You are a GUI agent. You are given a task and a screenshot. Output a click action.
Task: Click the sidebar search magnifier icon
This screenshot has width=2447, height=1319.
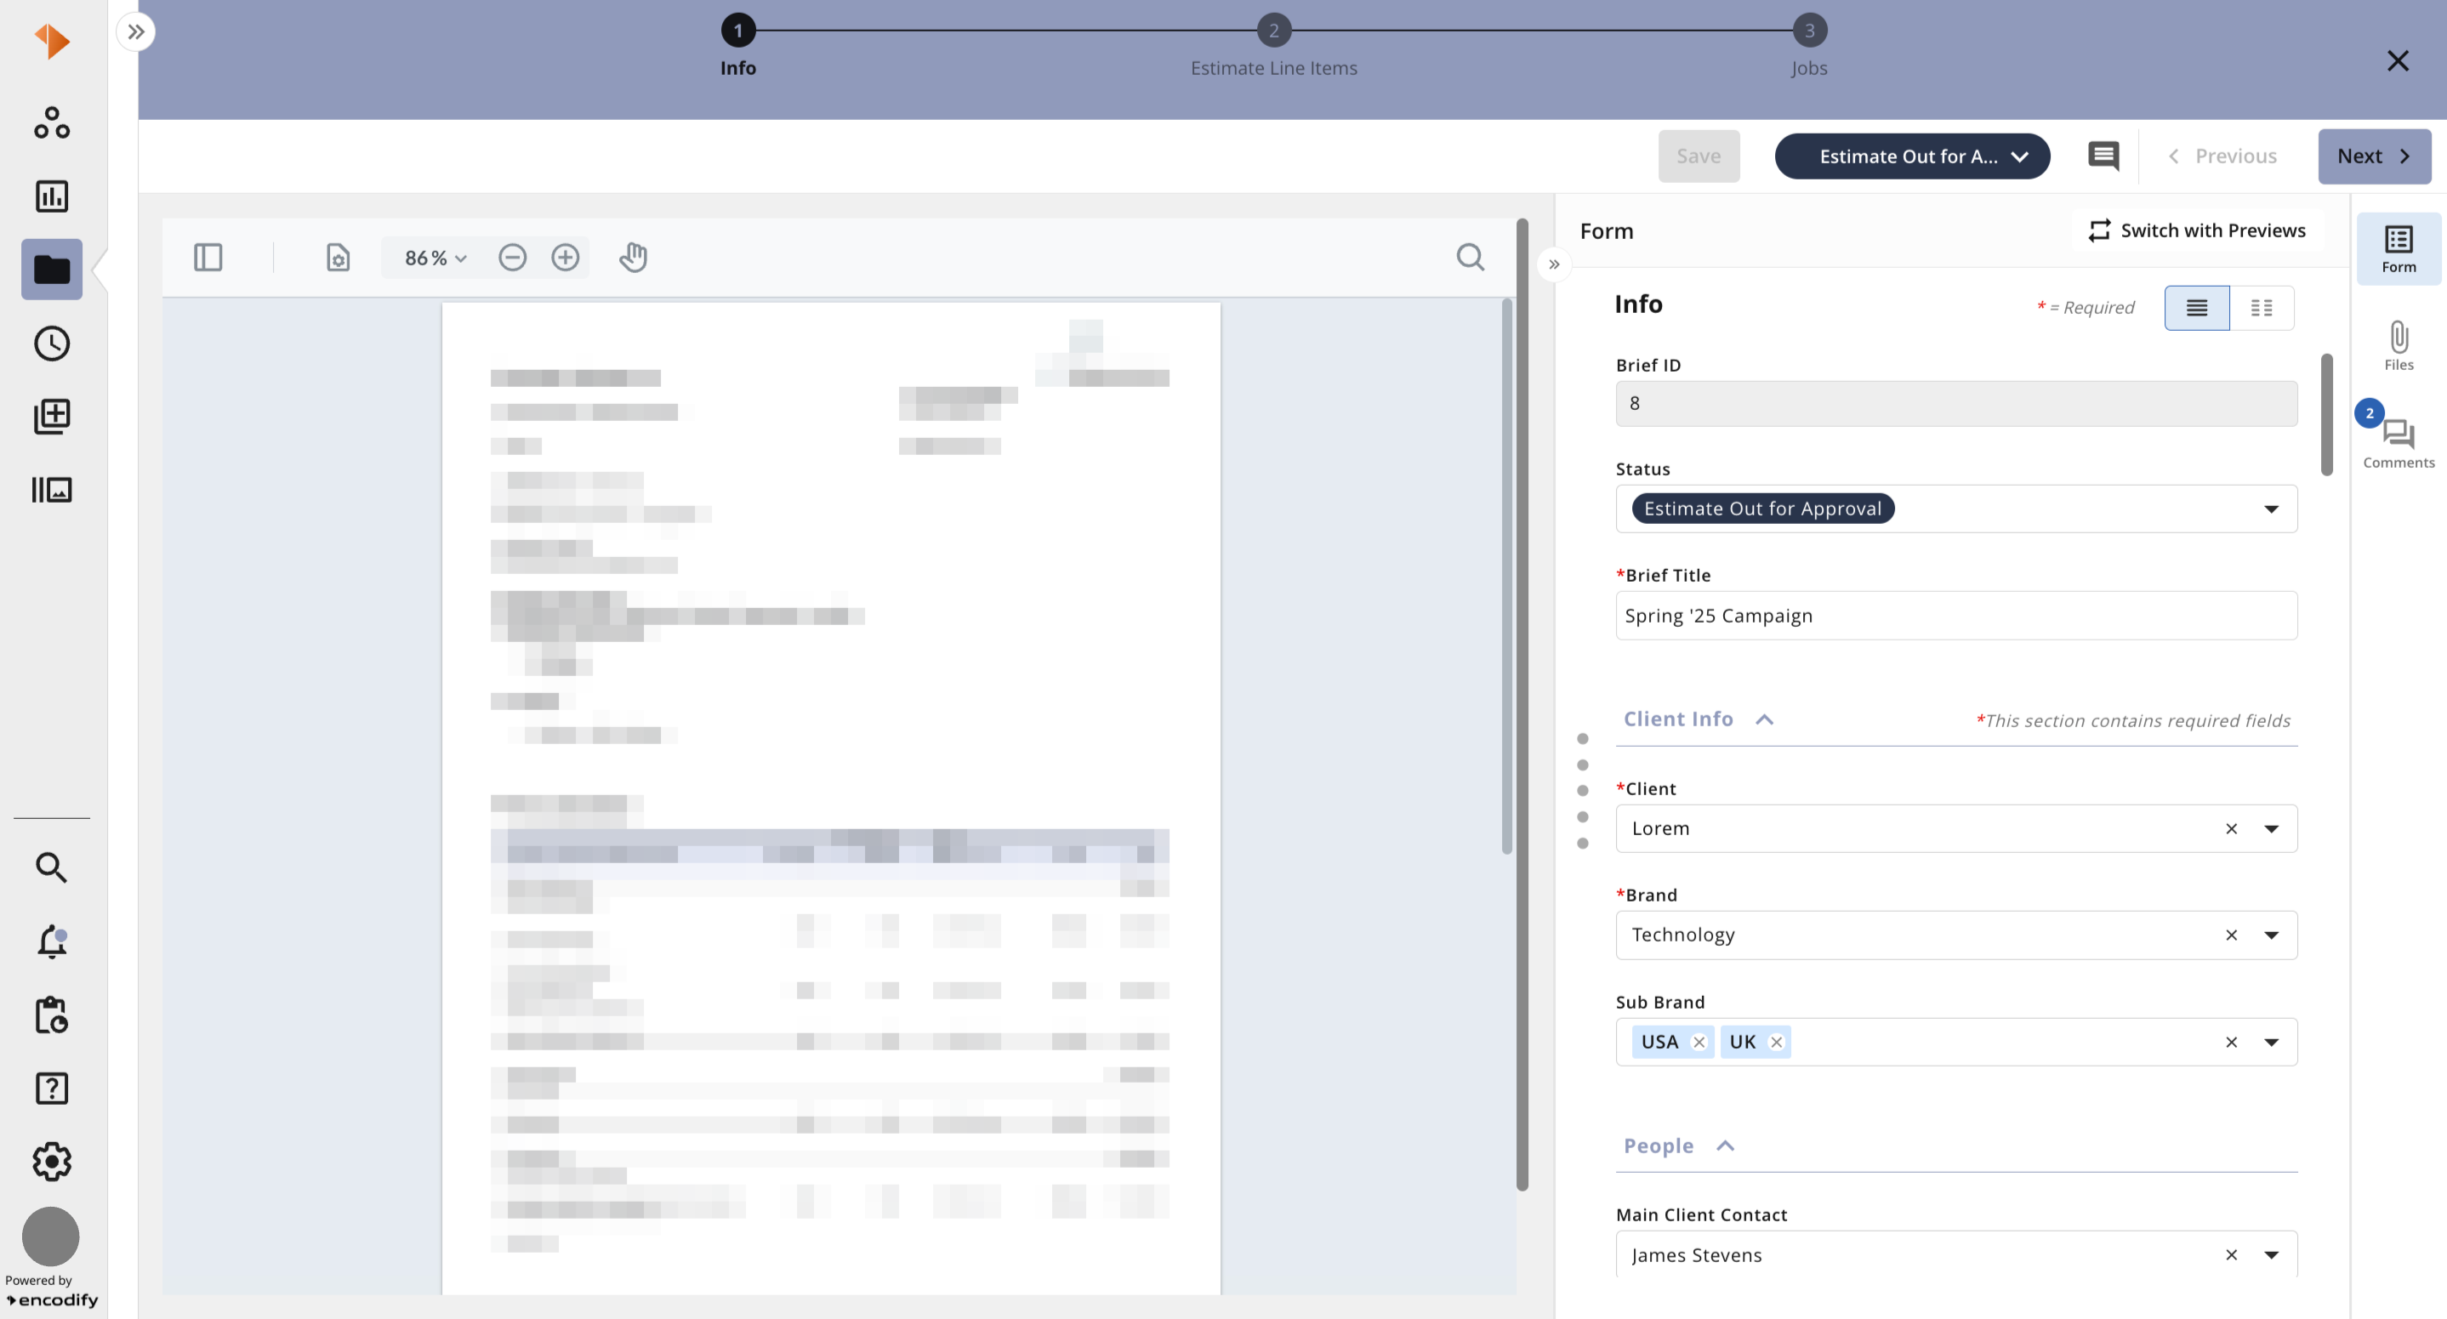click(51, 867)
